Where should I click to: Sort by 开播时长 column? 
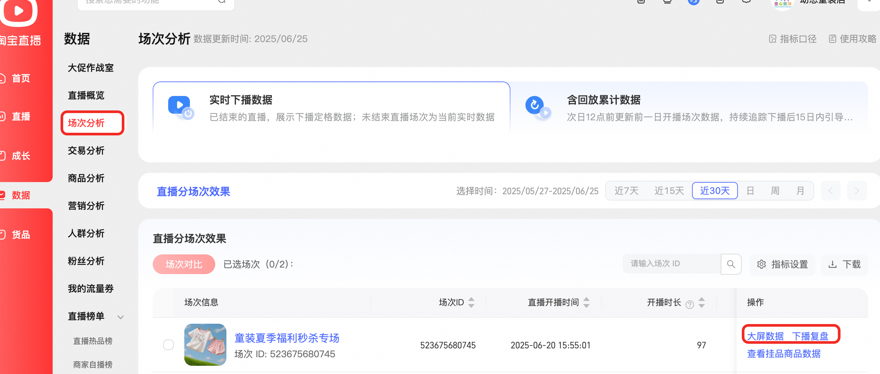tap(701, 302)
